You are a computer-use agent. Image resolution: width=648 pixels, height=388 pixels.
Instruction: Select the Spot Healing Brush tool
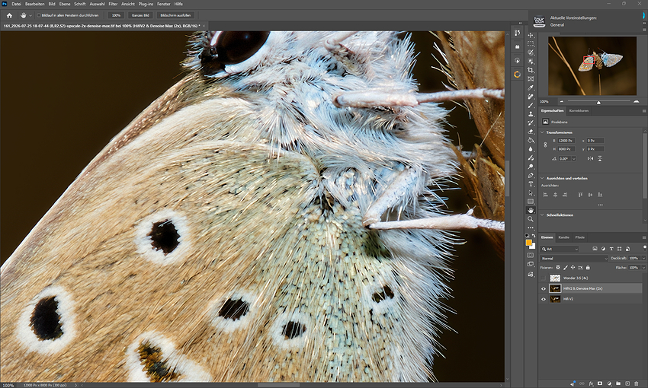[x=531, y=97]
